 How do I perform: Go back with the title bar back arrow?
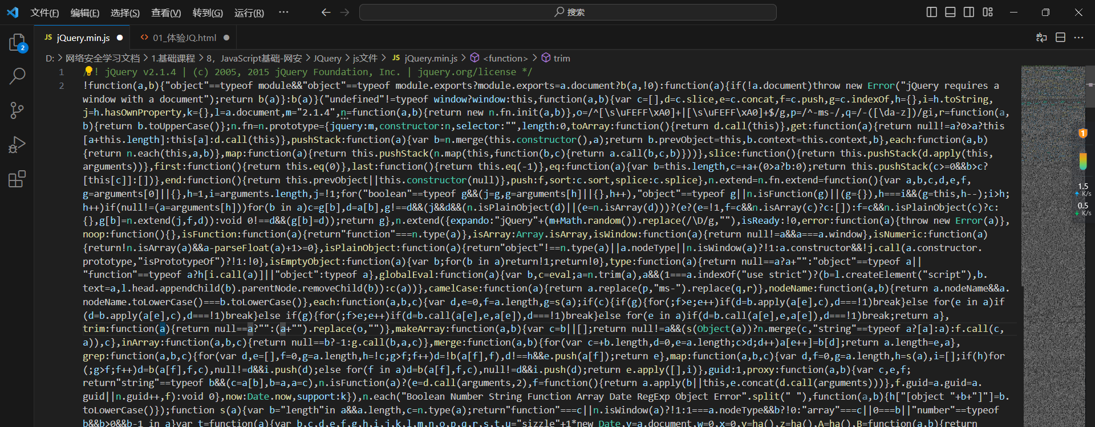(326, 12)
